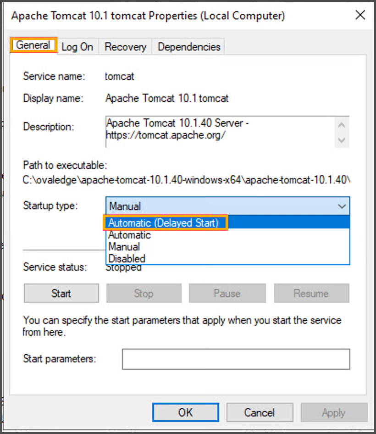Focus the Start parameters text field
This screenshot has height=434, width=376.
[x=236, y=359]
